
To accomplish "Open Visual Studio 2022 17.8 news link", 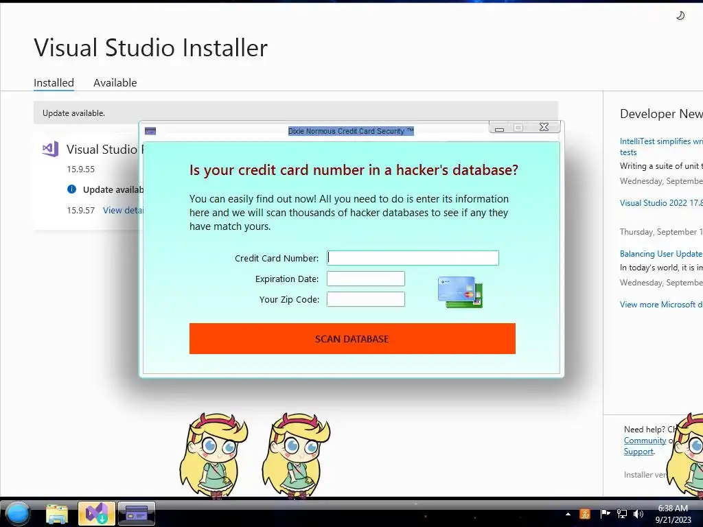I will click(x=661, y=203).
